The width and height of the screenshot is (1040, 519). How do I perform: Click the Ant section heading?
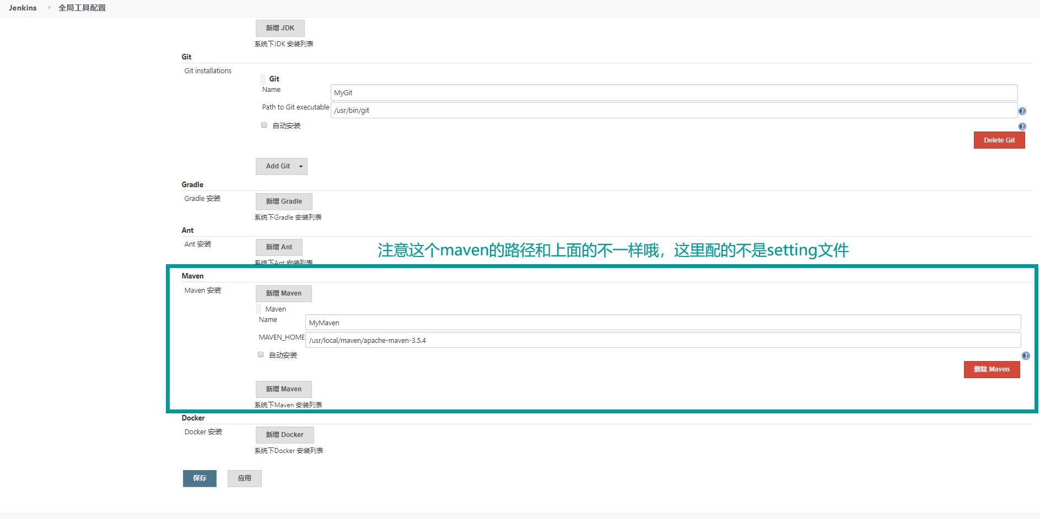click(187, 230)
